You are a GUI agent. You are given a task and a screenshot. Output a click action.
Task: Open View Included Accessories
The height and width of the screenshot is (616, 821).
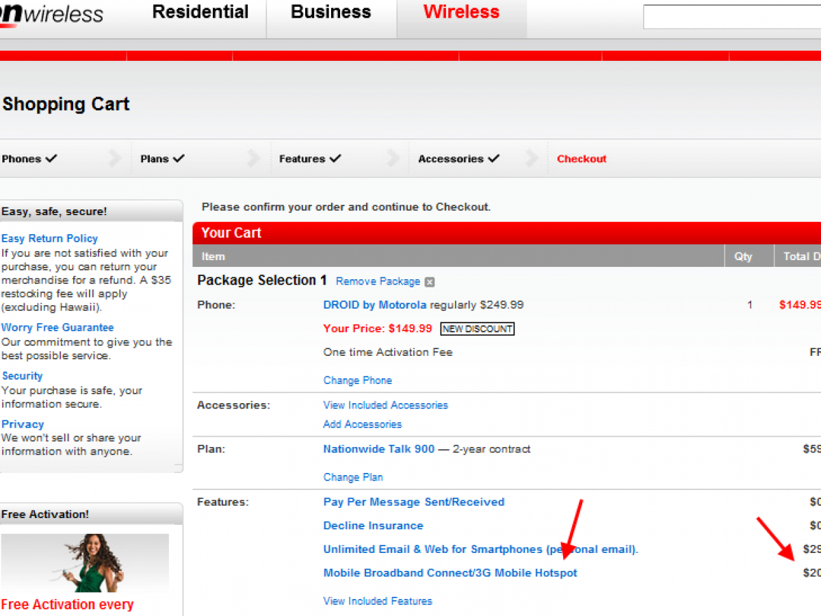coord(385,405)
